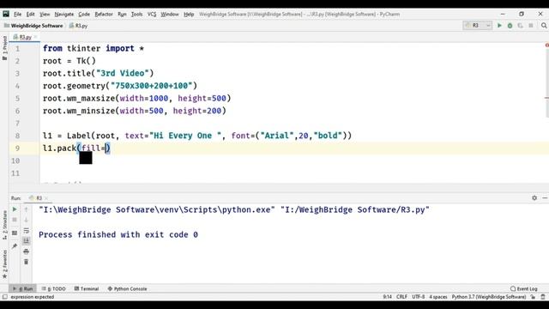Click R3.py in navigation bar
Viewport: 549px width, 309px height.
78,26
